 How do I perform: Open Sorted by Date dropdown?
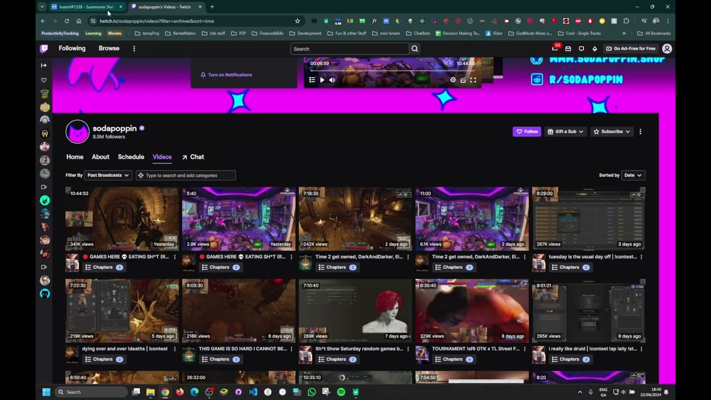[x=633, y=175]
